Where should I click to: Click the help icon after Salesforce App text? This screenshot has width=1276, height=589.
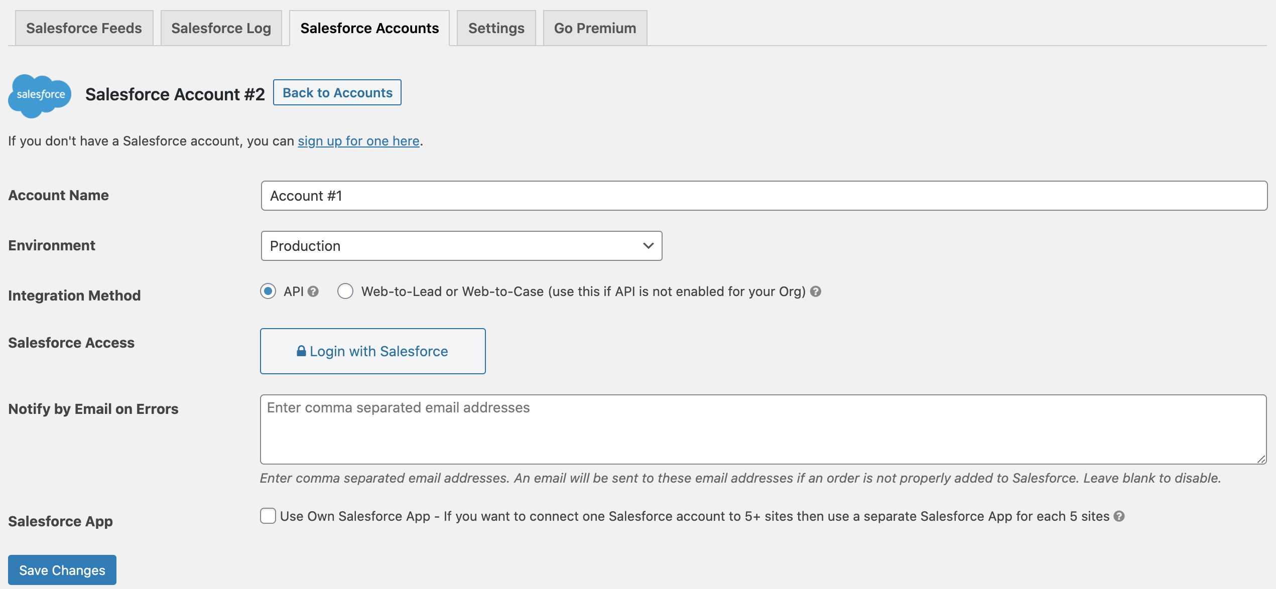pos(1119,516)
